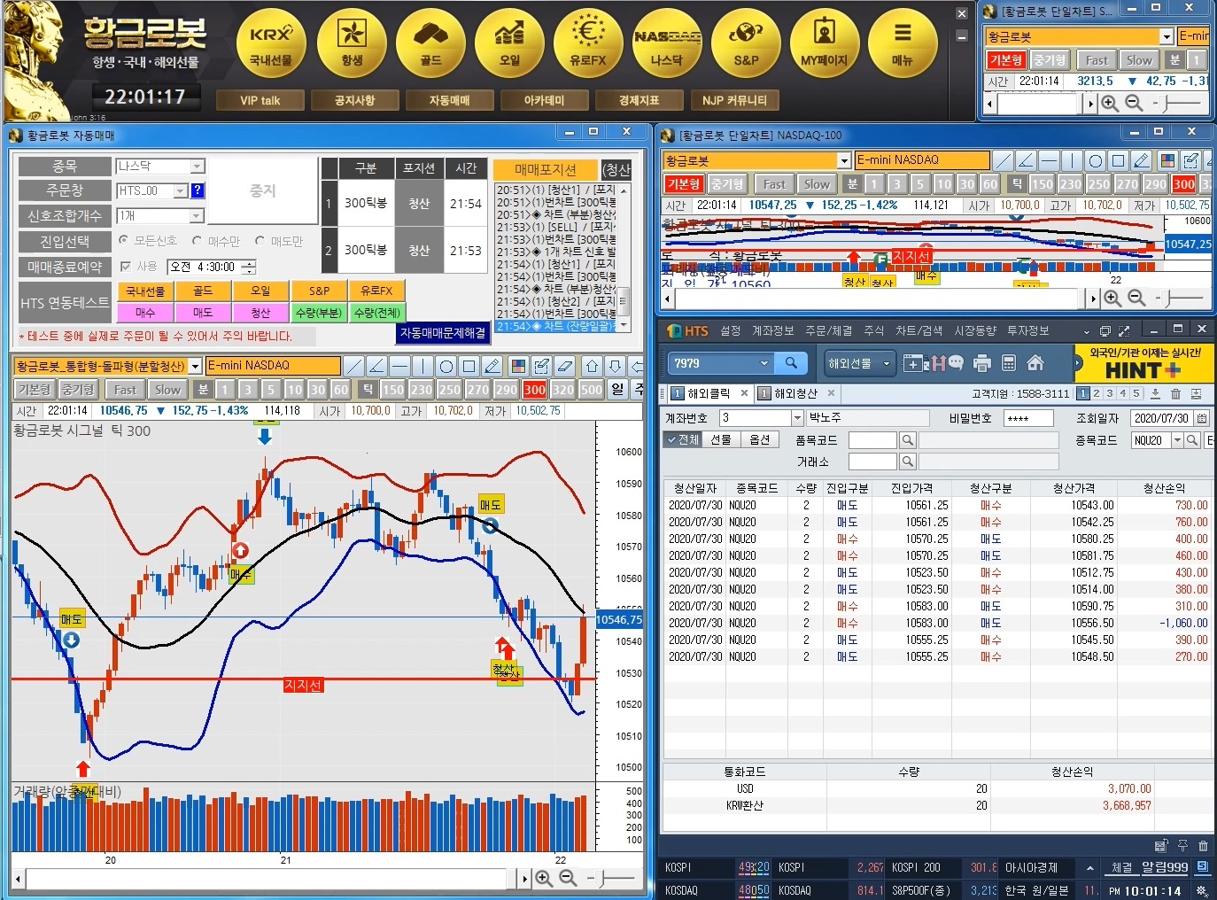Expand the 종목 나스닥 dropdown
Image resolution: width=1217 pixels, height=900 pixels.
pos(198,167)
